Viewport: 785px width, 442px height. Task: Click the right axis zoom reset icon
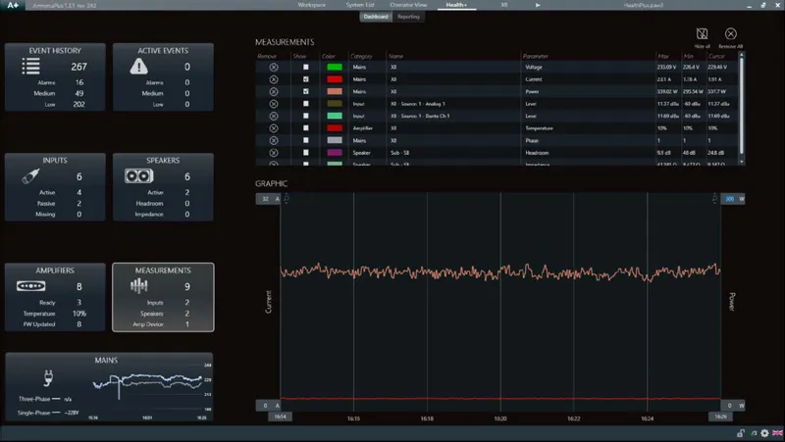coord(715,199)
